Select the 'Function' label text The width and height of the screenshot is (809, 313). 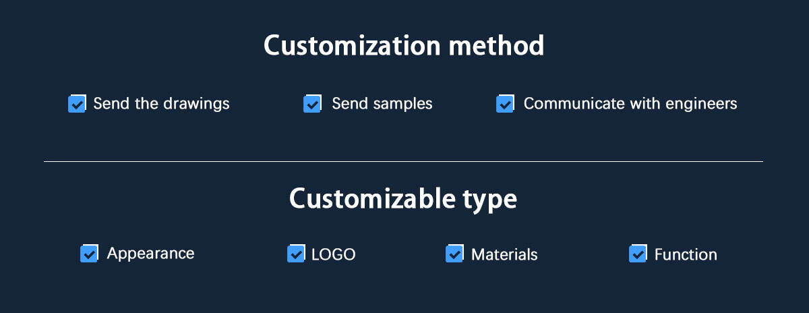click(686, 254)
